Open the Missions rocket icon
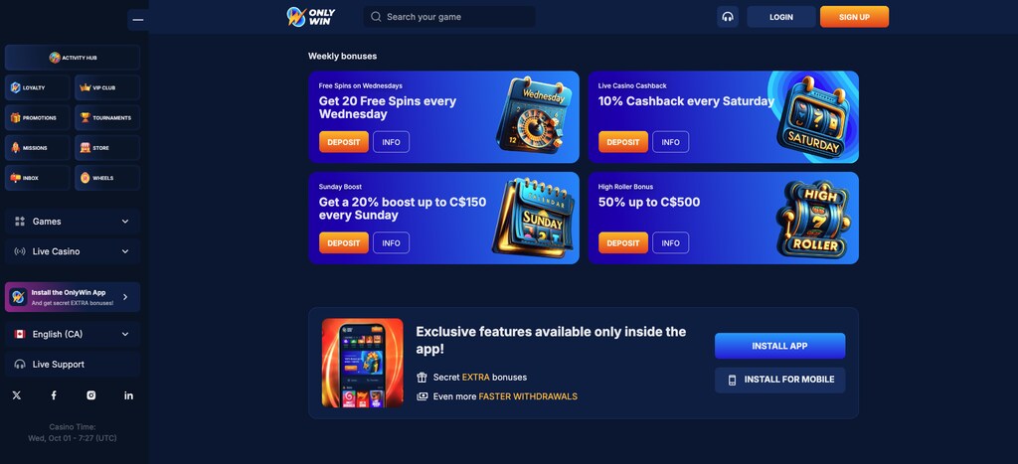The height and width of the screenshot is (464, 1018). [x=16, y=147]
